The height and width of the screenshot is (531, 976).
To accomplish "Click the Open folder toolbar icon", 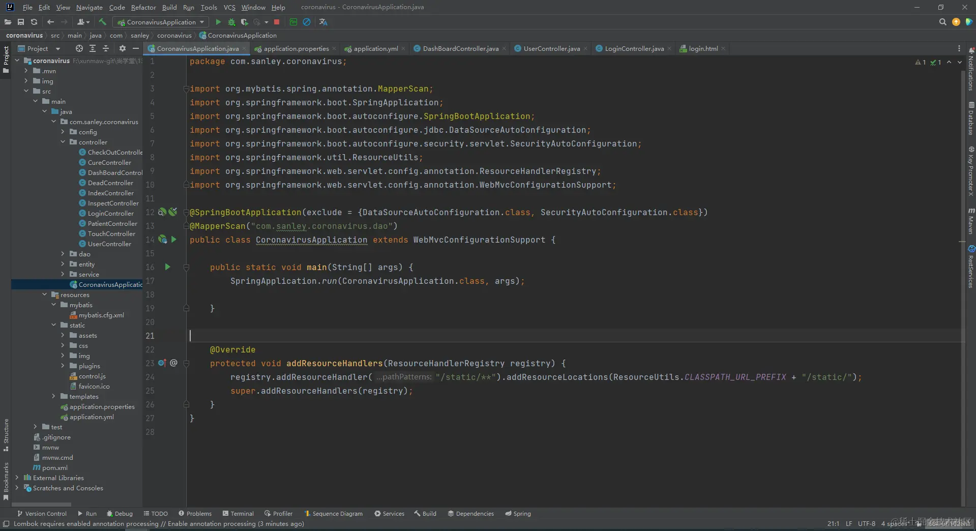I will click(8, 22).
